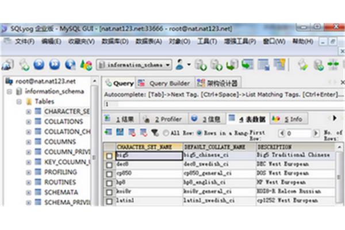Click the previous rows arrow beside First Row
Viewport: 345px width, 230px height.
click(282, 133)
